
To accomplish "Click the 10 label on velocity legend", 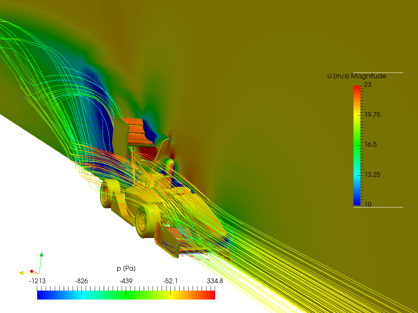I will [367, 205].
